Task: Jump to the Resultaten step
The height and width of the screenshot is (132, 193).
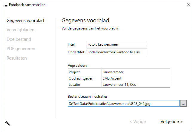Action: [17, 58]
